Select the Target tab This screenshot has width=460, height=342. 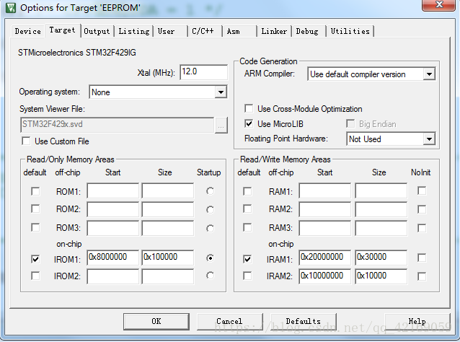tap(63, 30)
